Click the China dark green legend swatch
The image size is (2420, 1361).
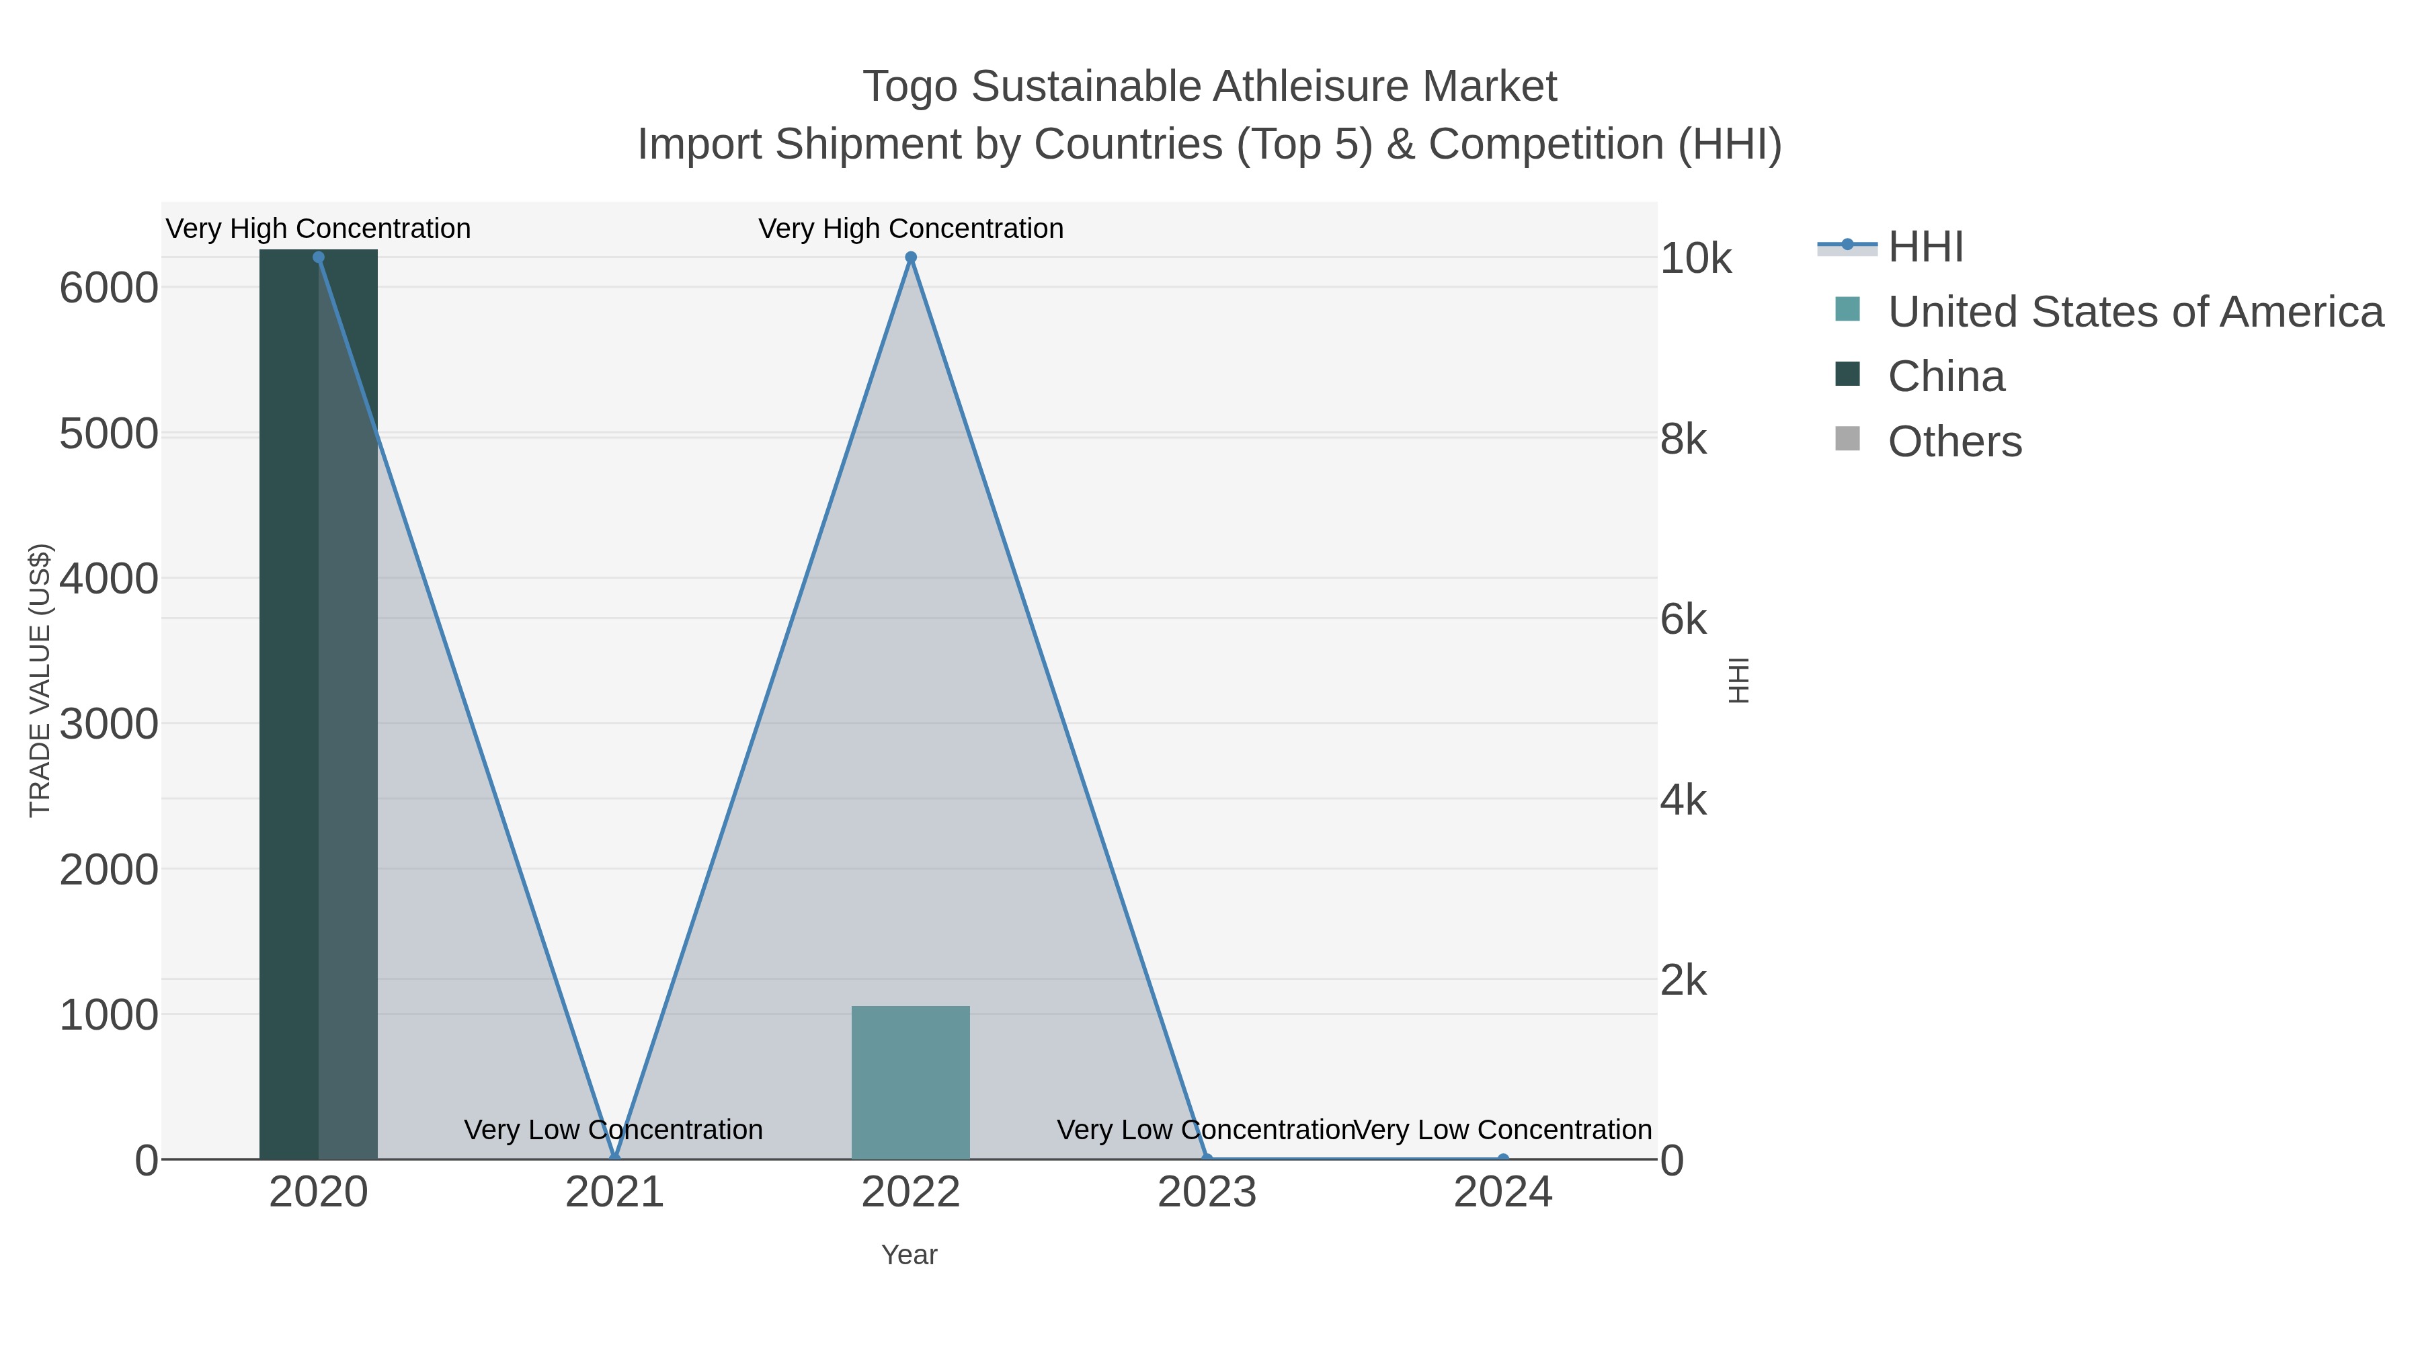[x=1847, y=374]
